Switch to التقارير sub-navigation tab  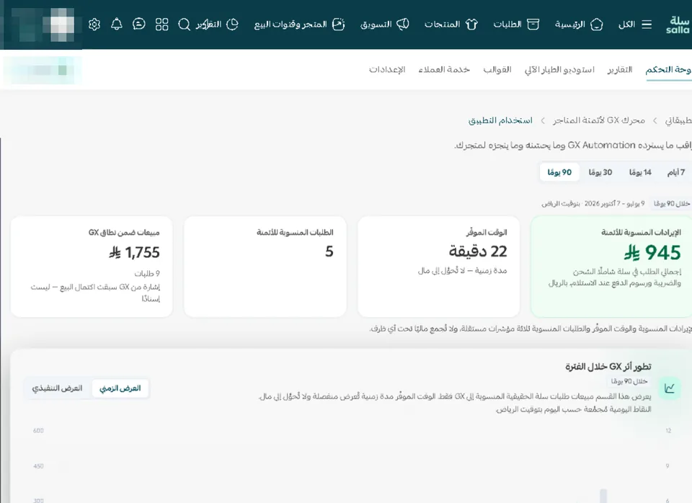(x=620, y=70)
